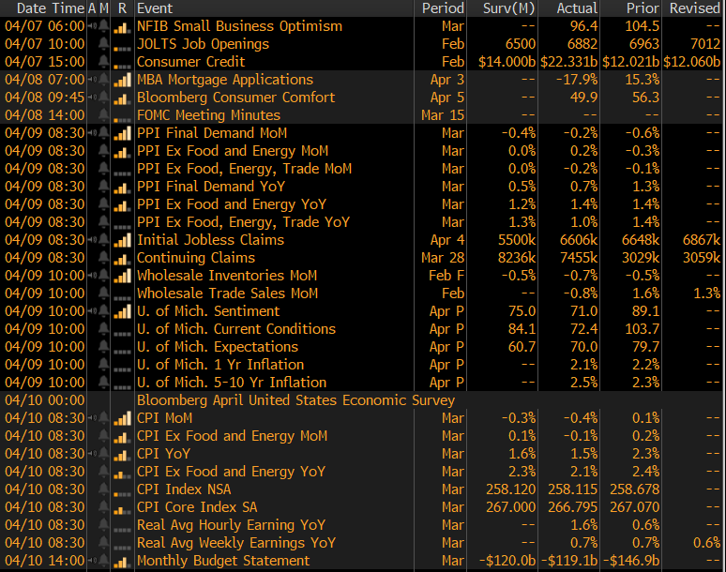The height and width of the screenshot is (572, 726).
Task: Click the speaker icon beside NFIB Small Business Optimism
Action: point(92,26)
